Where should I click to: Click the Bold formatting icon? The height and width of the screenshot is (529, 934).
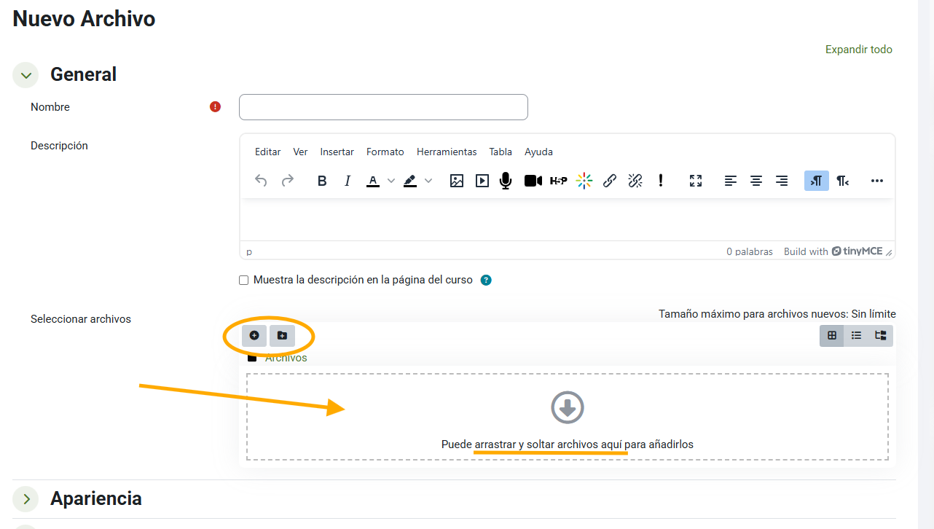322,181
